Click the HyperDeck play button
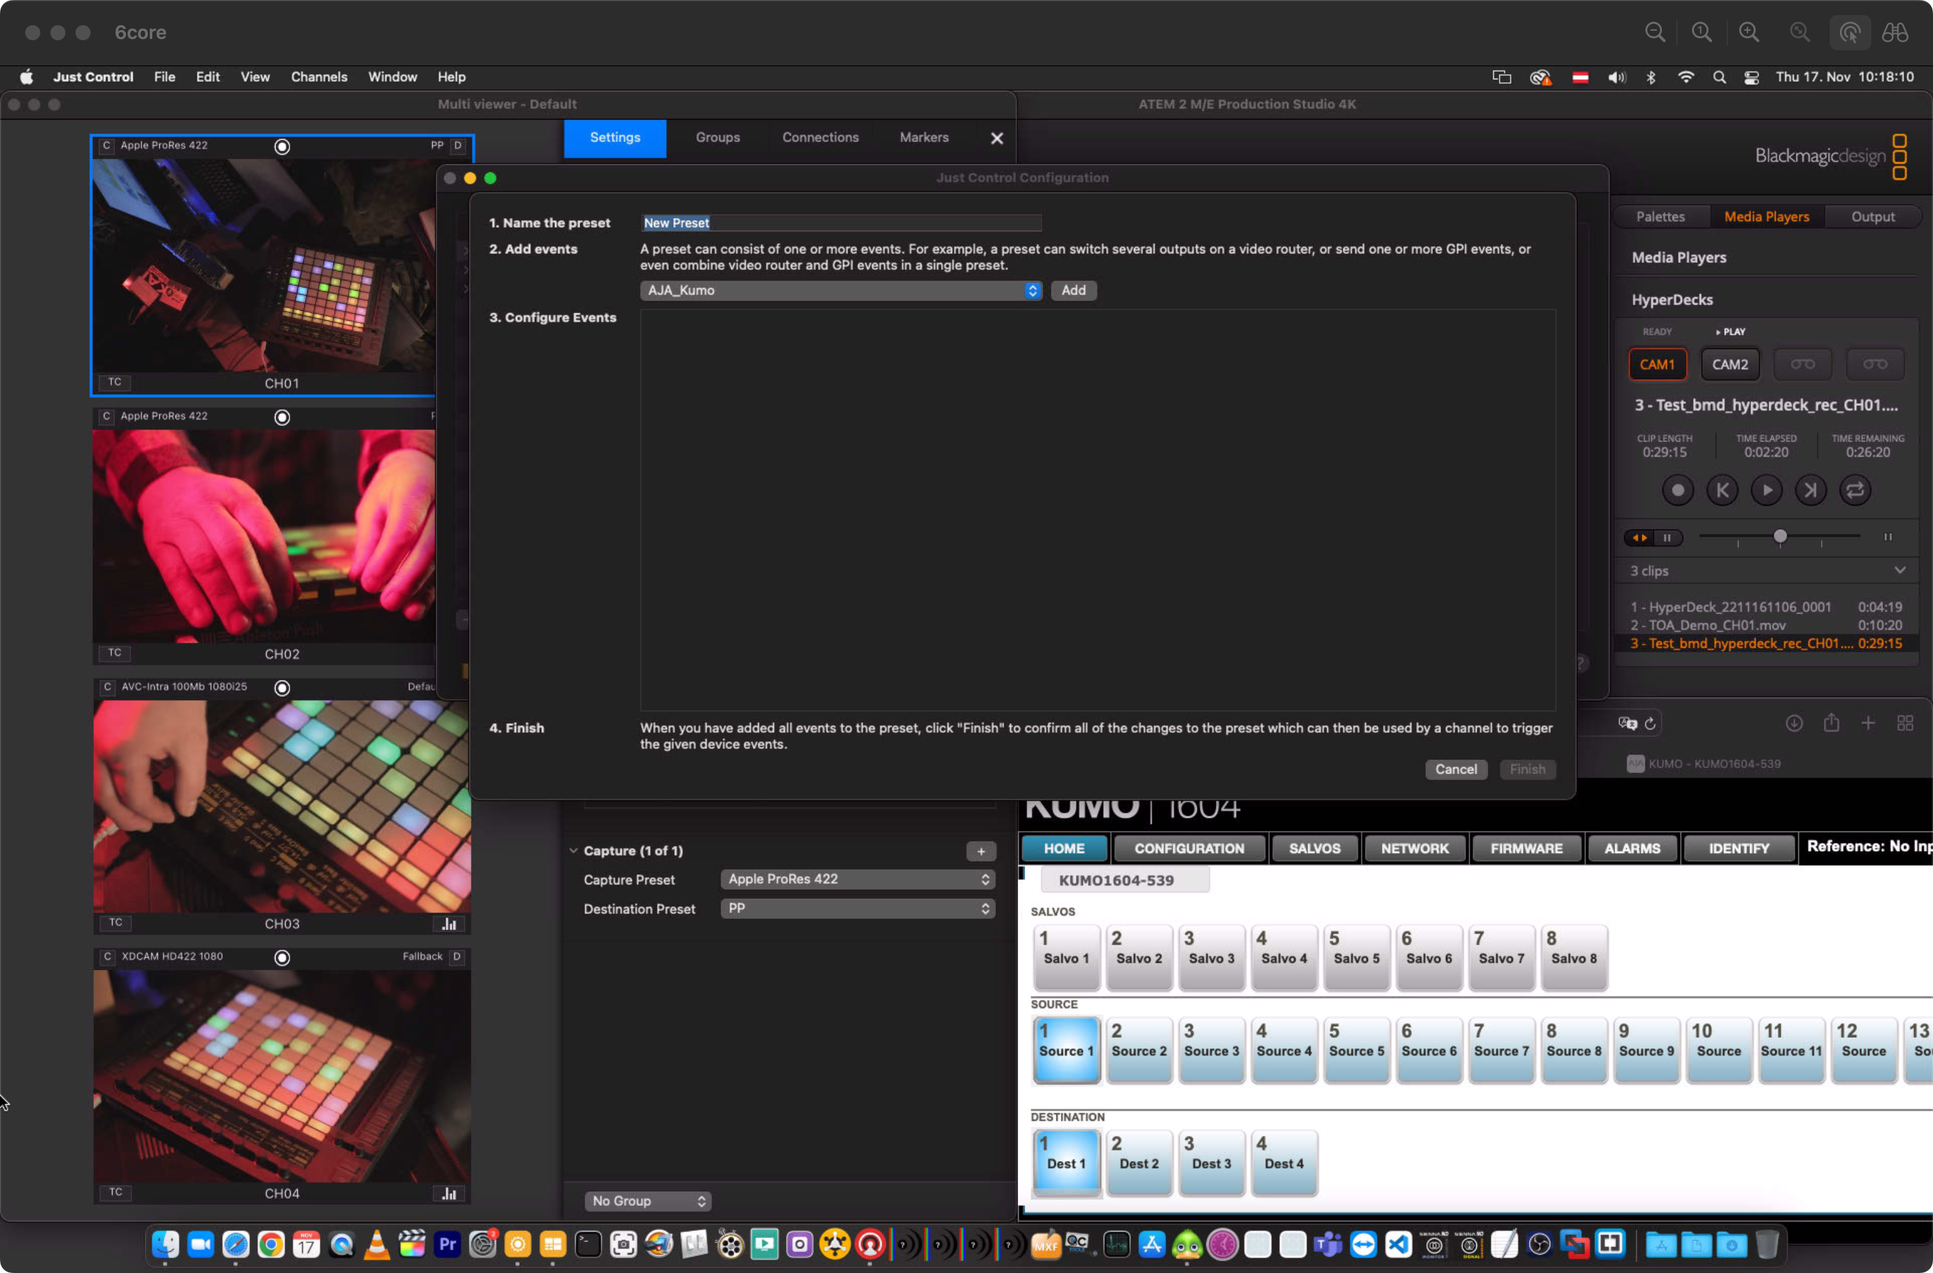 tap(1766, 491)
